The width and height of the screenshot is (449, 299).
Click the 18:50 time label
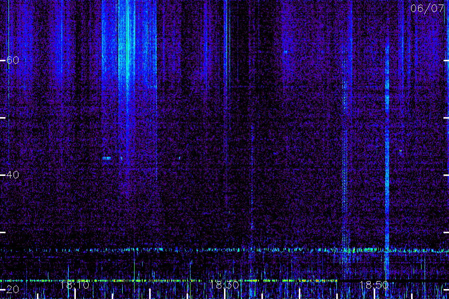[374, 285]
